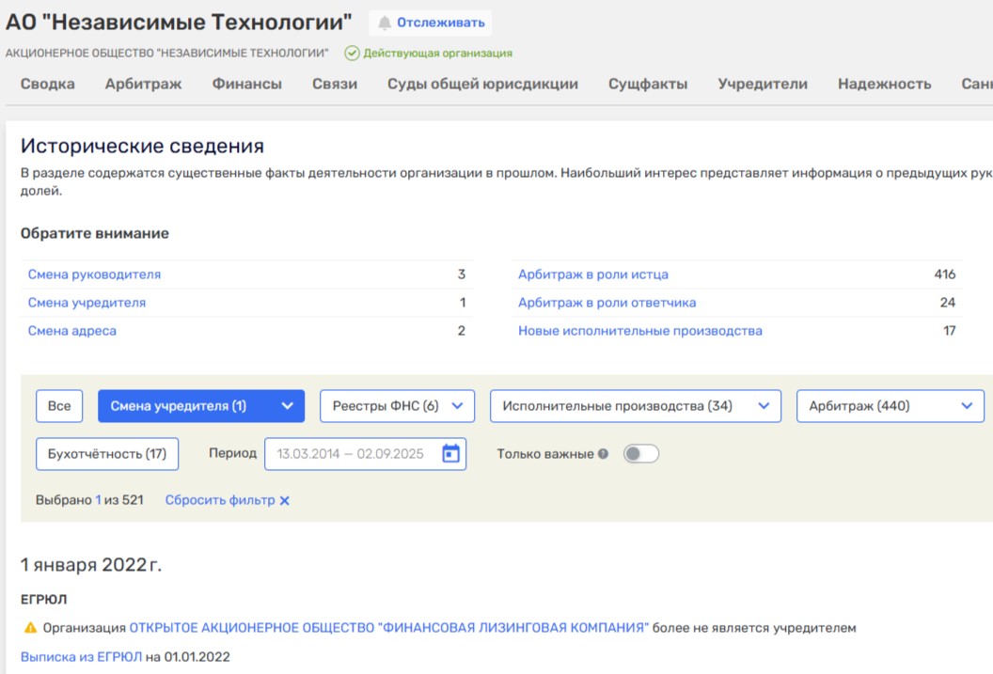Screen dimensions: 993x674
Task: Click the X icon to reset filter
Action: tap(284, 501)
